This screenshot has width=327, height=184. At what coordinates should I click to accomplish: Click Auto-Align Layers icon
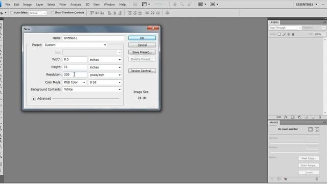tap(167, 13)
